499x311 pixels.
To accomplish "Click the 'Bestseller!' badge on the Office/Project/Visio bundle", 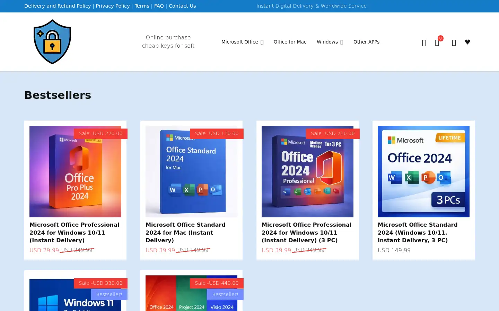I will [x=225, y=294].
